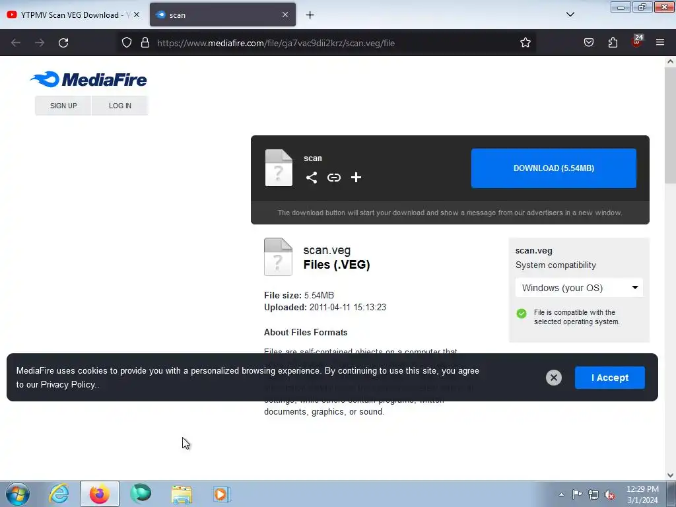676x507 pixels.
Task: Click the plus icon to add file
Action: 356,178
